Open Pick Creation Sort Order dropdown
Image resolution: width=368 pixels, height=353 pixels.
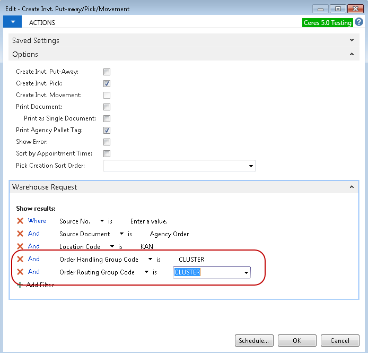point(250,166)
